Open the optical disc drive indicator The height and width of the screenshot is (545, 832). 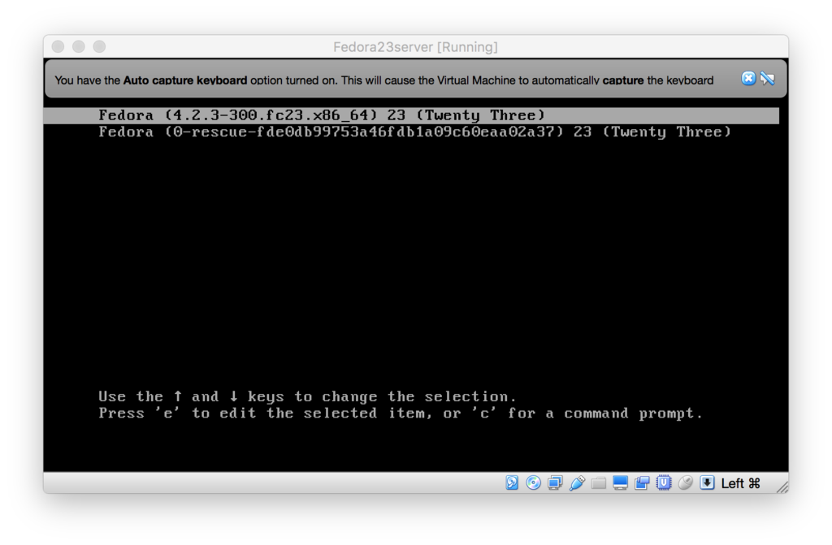(x=533, y=482)
